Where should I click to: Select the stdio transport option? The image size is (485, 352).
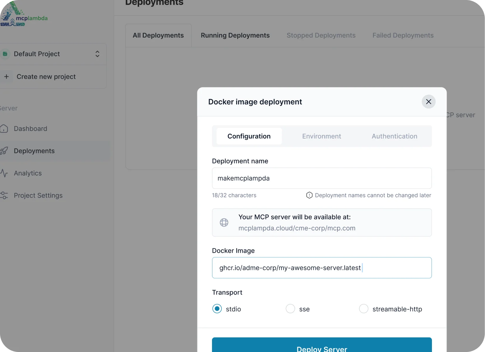pyautogui.click(x=217, y=309)
